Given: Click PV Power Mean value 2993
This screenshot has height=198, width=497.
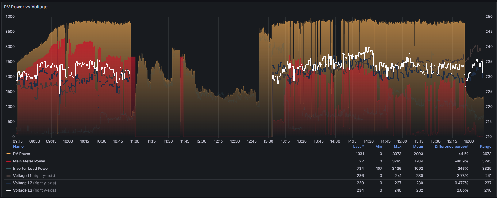Looking at the screenshot, I should tap(418, 154).
